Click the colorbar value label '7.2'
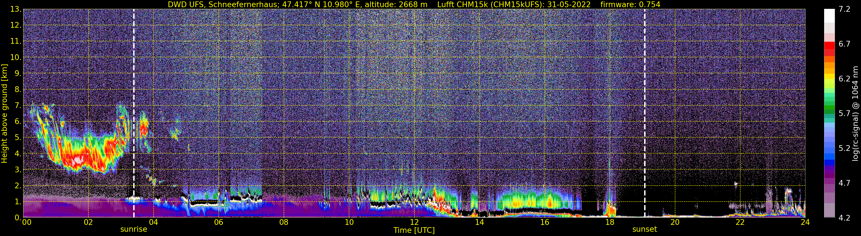 click(844, 9)
